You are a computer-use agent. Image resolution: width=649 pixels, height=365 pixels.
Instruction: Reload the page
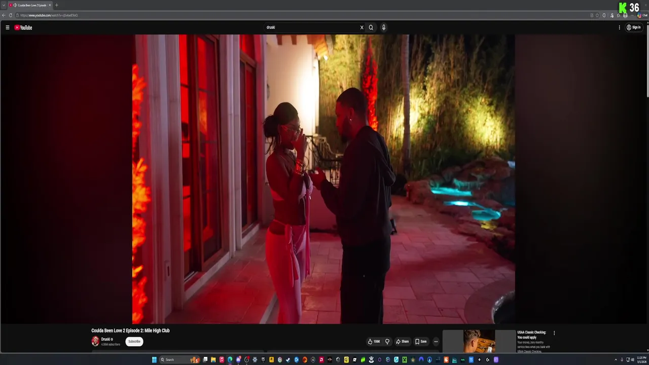10,15
